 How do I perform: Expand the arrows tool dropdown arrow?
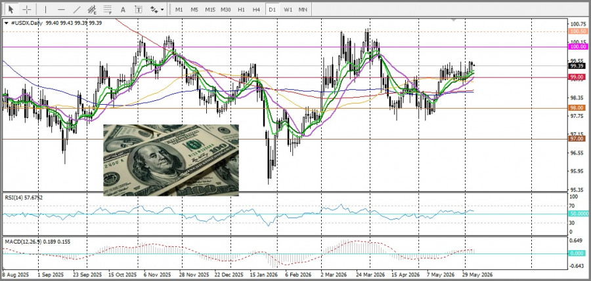tap(162, 10)
